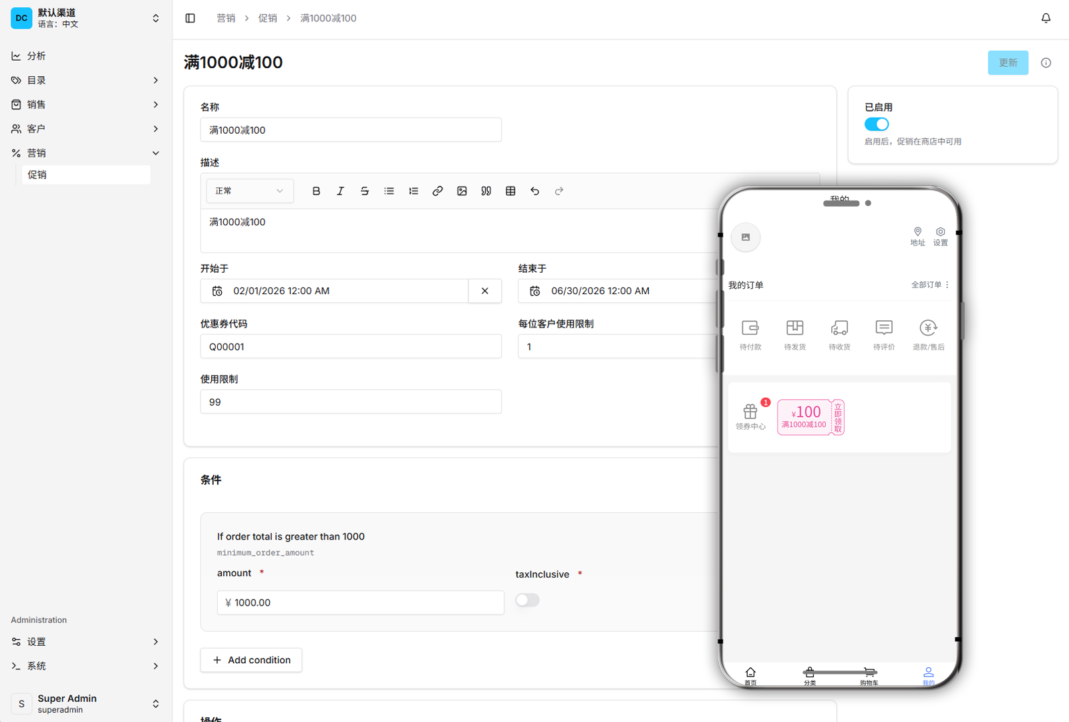Insert a link using the link icon
The width and height of the screenshot is (1069, 722).
(438, 191)
